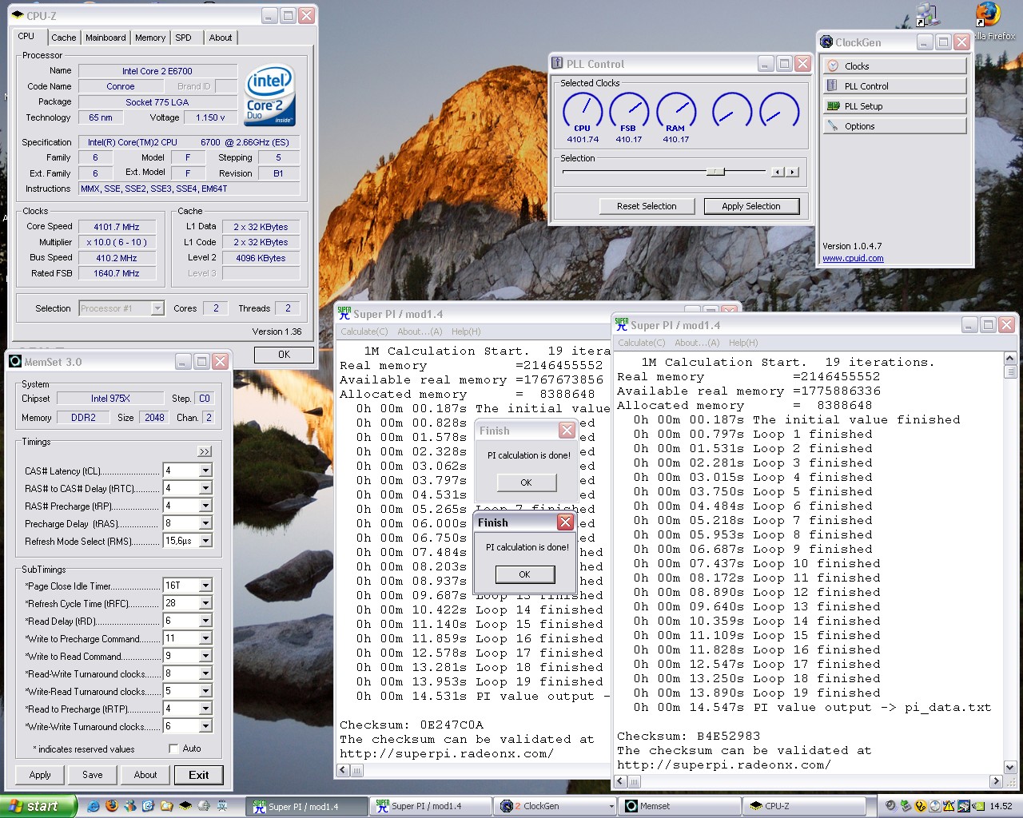Switch to the Mainboard tab
Screen dimensions: 1023x818
pyautogui.click(x=105, y=38)
